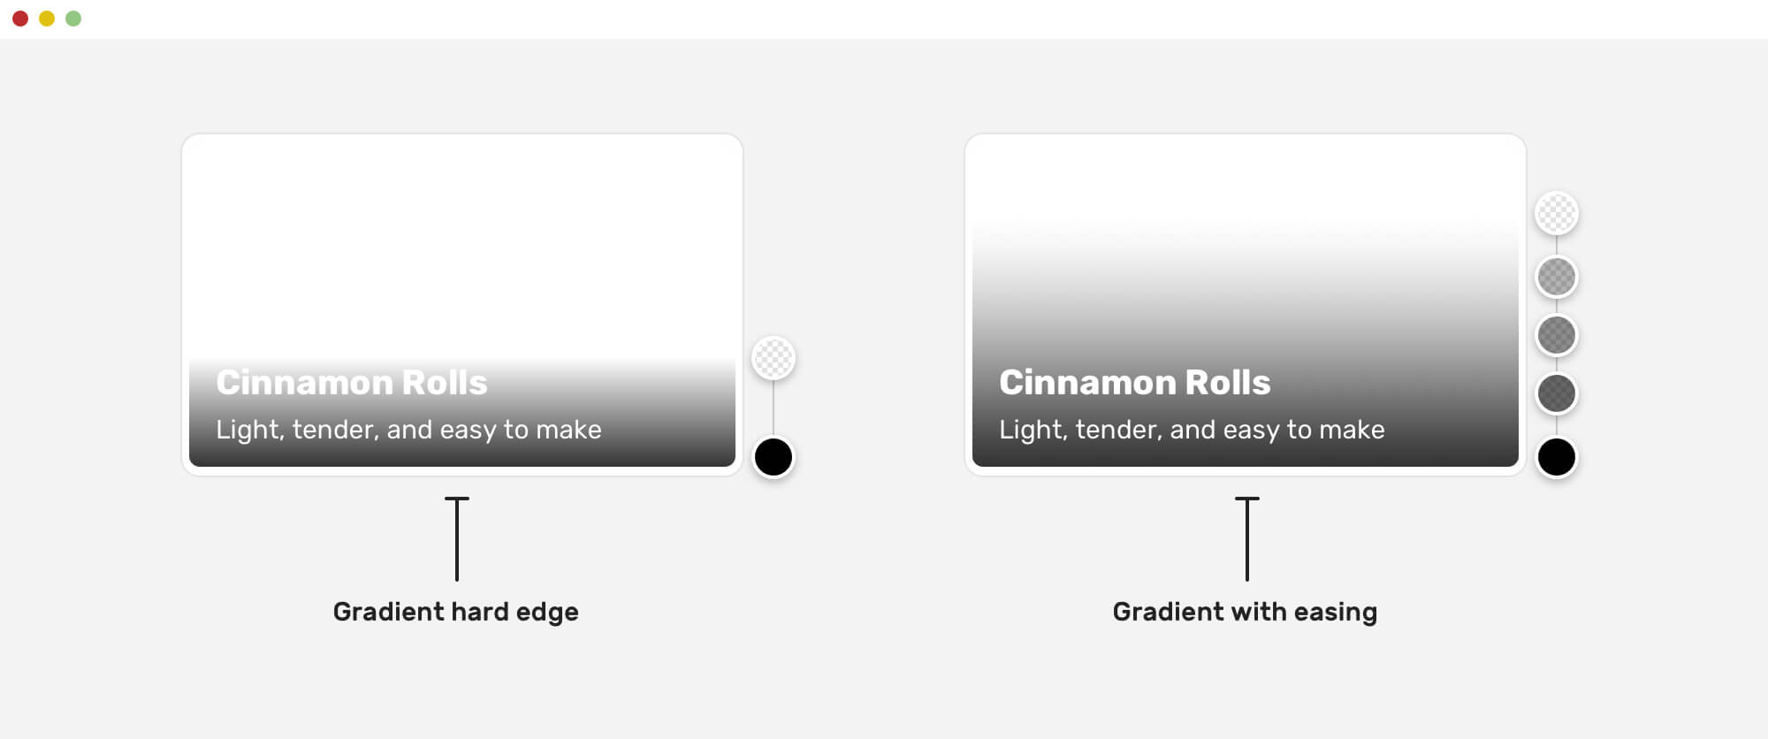Click the white image area of the hard edge card
Image resolution: width=1768 pixels, height=739 pixels.
click(x=462, y=239)
